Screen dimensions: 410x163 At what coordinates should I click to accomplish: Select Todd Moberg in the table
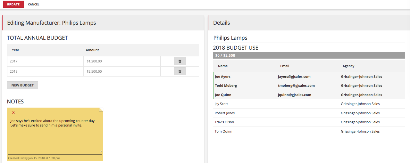point(226,86)
